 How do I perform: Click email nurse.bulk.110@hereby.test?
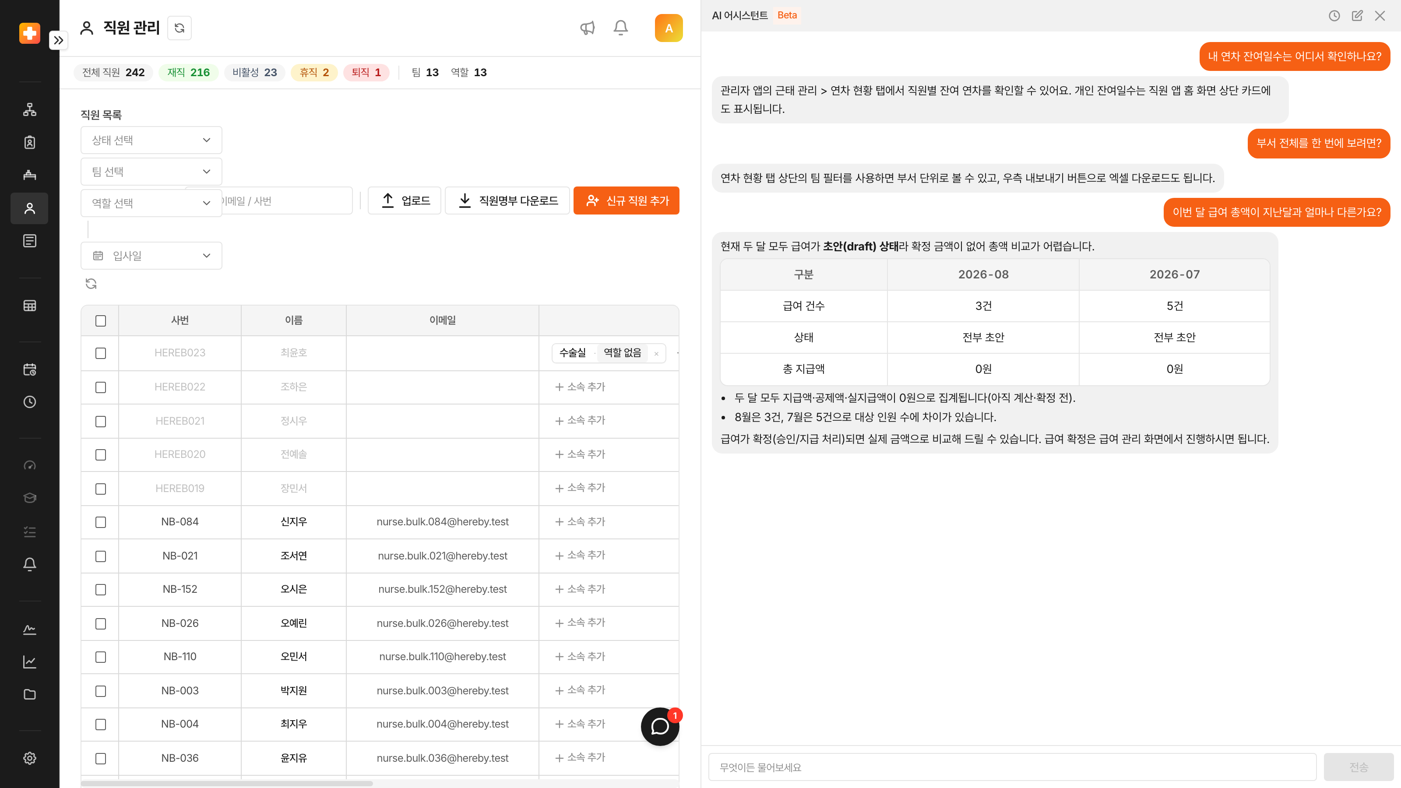442,656
